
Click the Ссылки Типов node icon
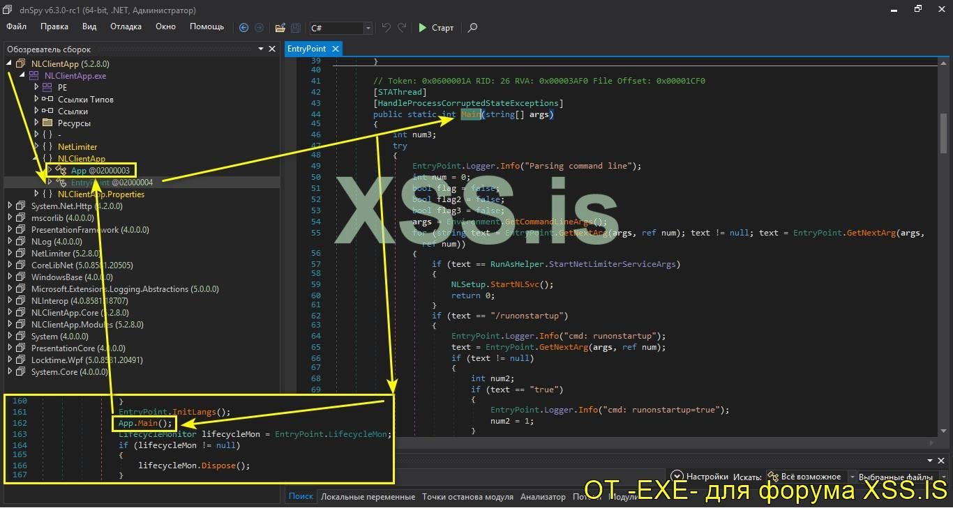coord(47,99)
